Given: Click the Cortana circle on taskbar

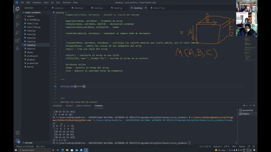Looking at the screenshot, I should coord(53,150).
